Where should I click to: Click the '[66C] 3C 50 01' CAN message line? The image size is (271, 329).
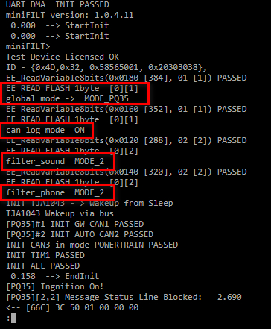click(x=72, y=307)
